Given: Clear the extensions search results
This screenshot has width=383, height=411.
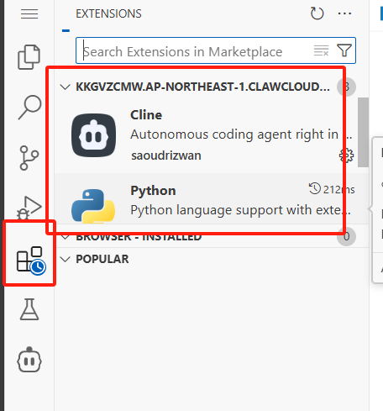Looking at the screenshot, I should 321,50.
